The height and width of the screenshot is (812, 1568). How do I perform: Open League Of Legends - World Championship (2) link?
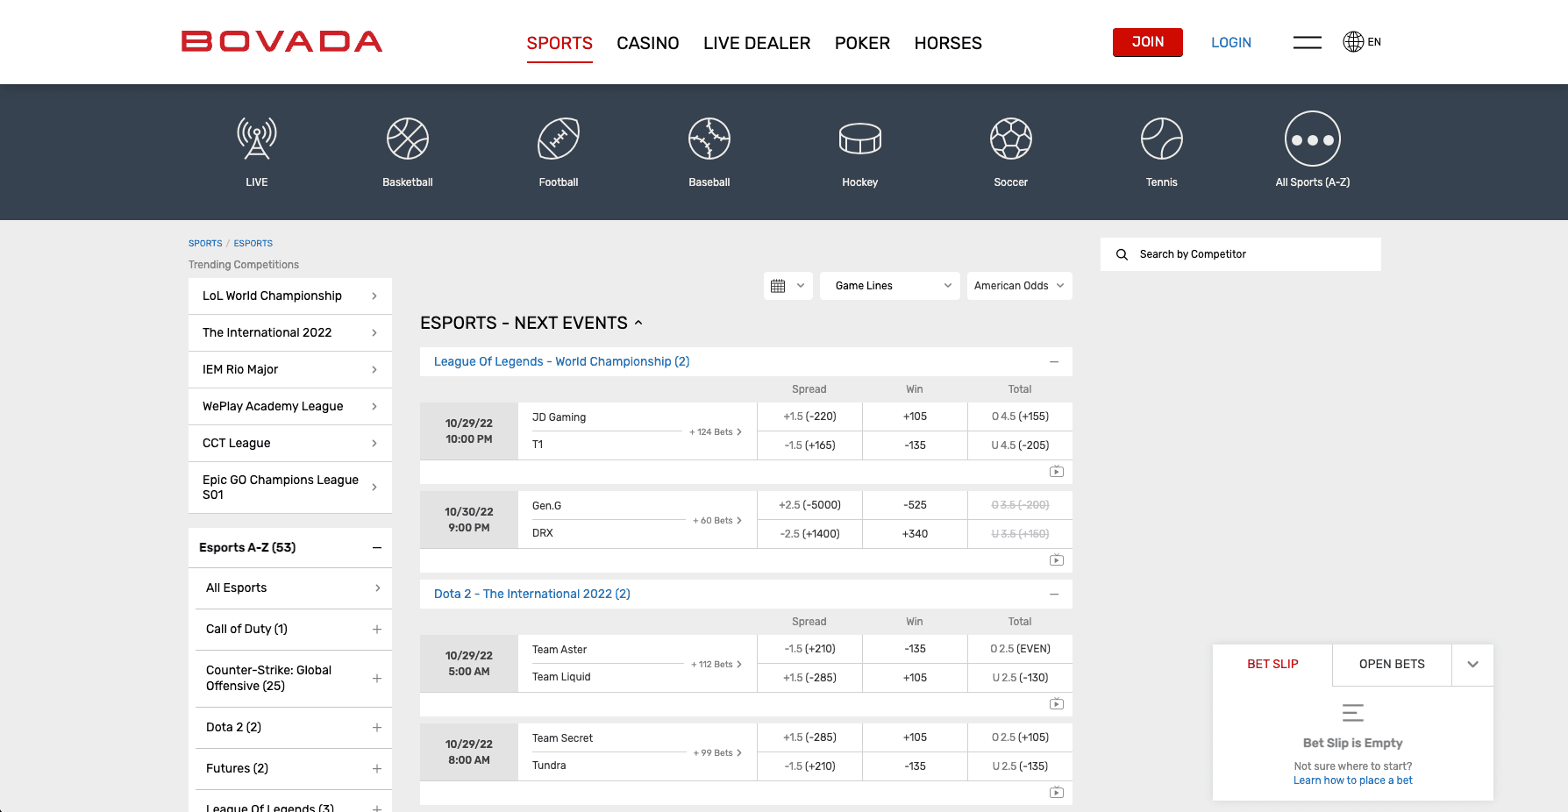tap(562, 362)
